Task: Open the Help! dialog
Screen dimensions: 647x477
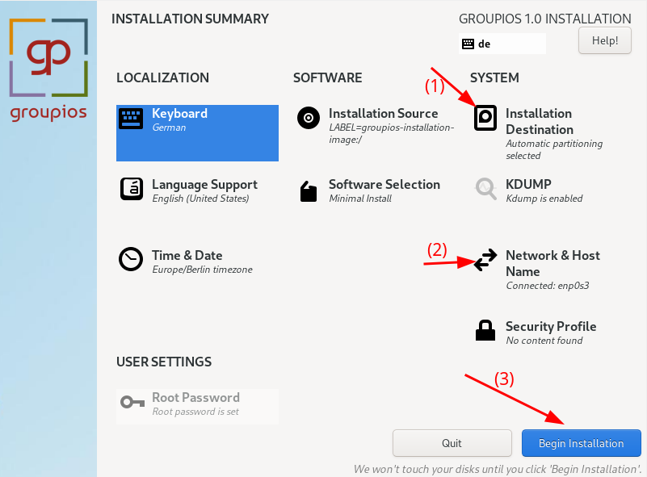Action: (604, 40)
